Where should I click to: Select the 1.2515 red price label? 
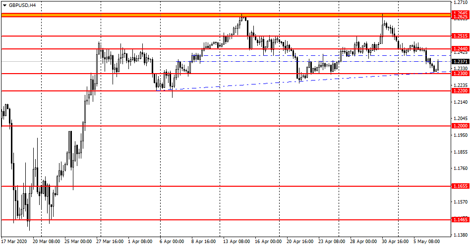pyautogui.click(x=461, y=36)
